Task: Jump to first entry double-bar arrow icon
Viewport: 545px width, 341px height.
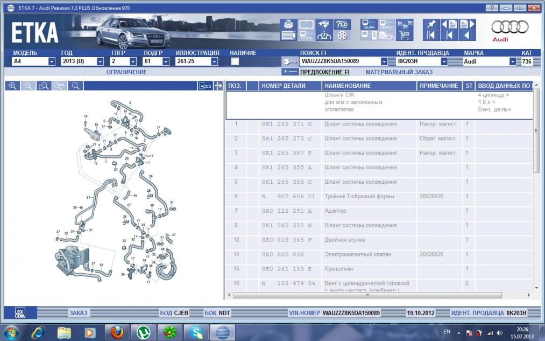Action: coord(431,35)
